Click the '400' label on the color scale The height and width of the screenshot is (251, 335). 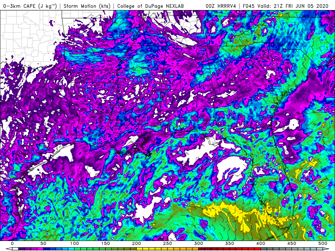tap(260, 243)
